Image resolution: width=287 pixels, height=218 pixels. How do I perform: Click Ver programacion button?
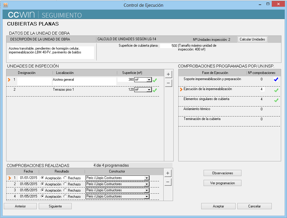pos(222,183)
